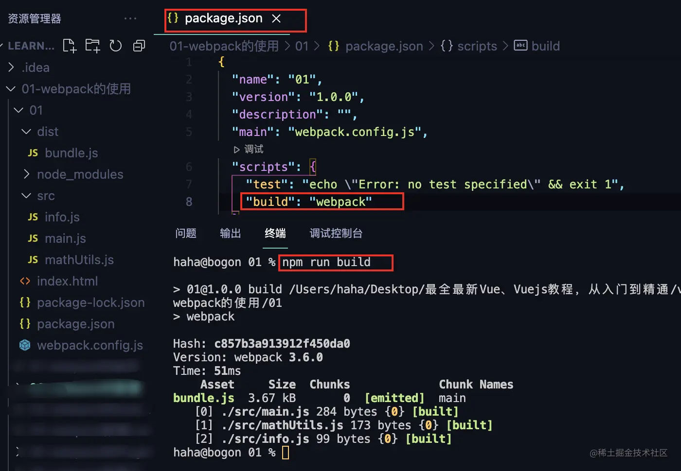The width and height of the screenshot is (681, 471).
Task: Click the terminal cursor at the last prompt
Action: pyautogui.click(x=286, y=453)
